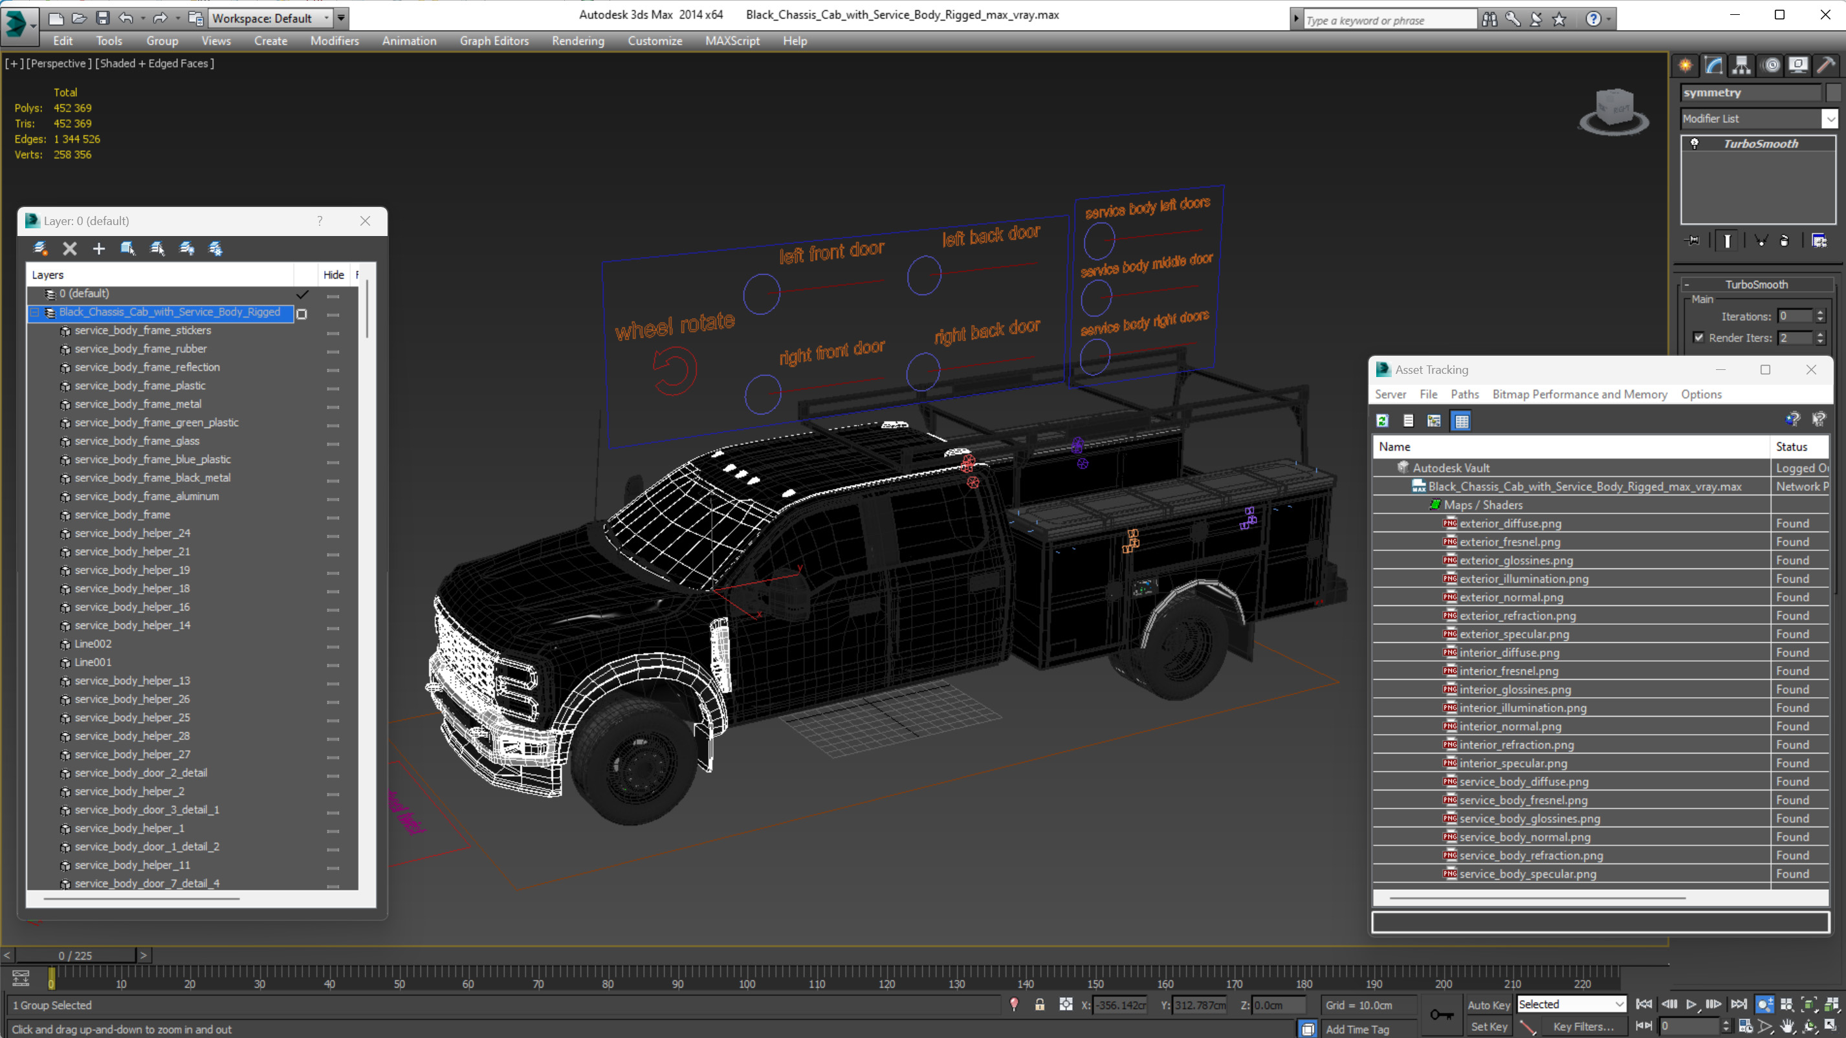Click the Pin Stack icon under modifier stack
This screenshot has width=1846, height=1038.
coord(1693,241)
